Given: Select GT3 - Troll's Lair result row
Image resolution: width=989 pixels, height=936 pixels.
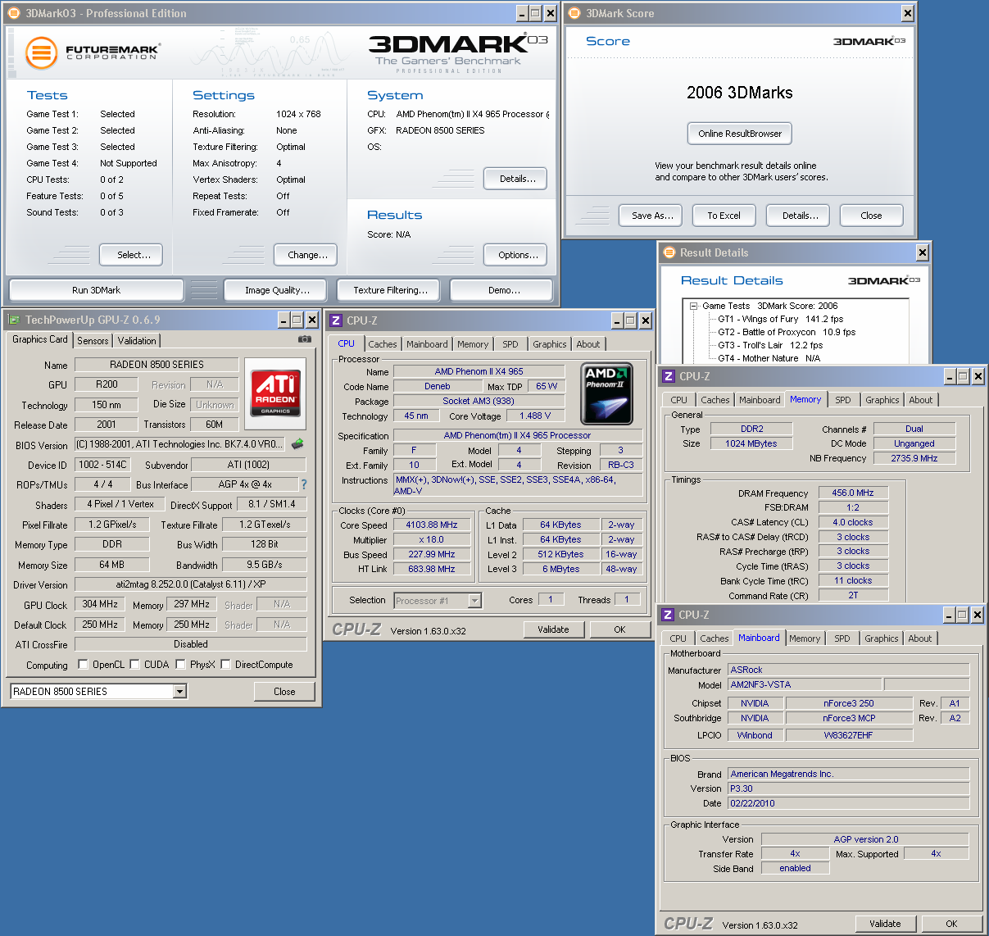Looking at the screenshot, I should coord(770,345).
